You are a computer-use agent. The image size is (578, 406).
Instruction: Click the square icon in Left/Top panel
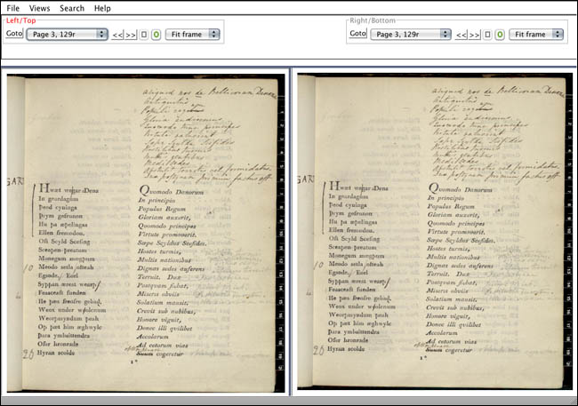coord(144,35)
